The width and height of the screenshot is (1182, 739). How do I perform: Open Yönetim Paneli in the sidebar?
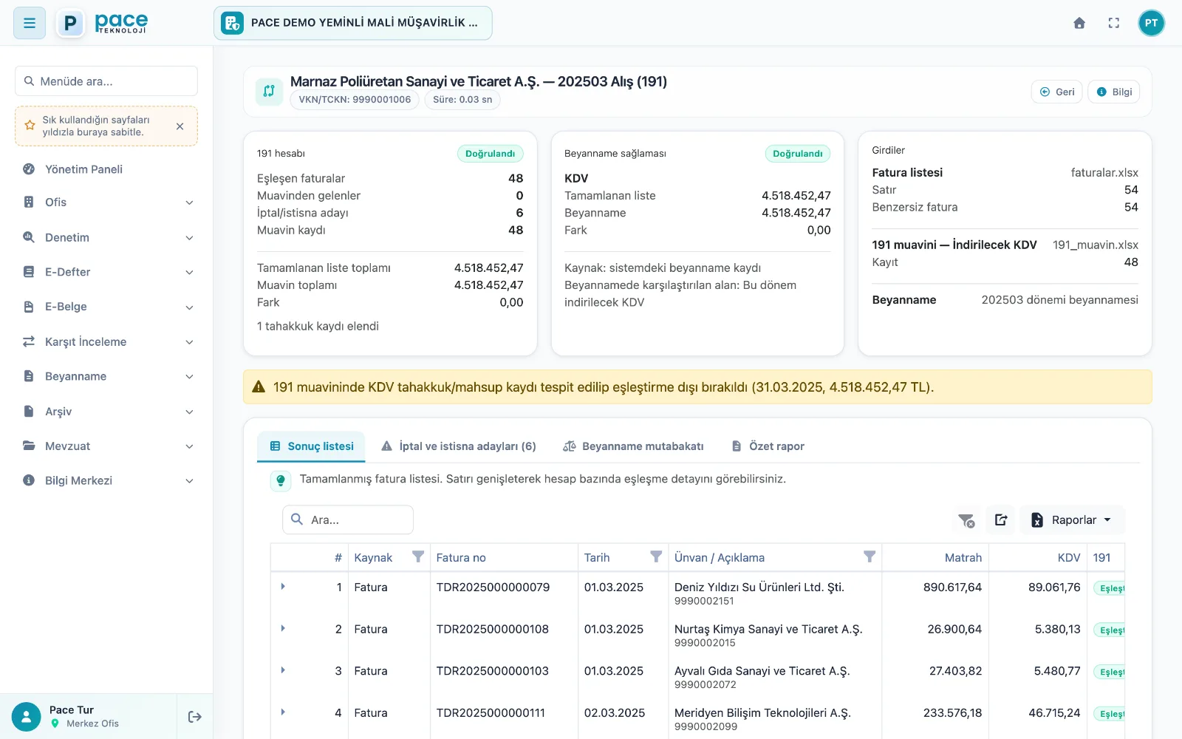(x=107, y=169)
